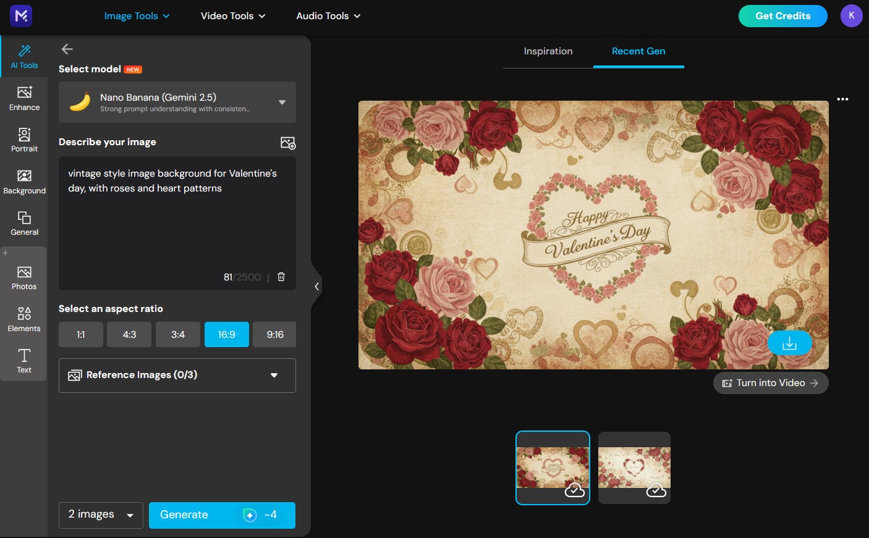Viewport: 869px width, 538px height.
Task: Switch to the Inspiration tab
Action: [548, 51]
